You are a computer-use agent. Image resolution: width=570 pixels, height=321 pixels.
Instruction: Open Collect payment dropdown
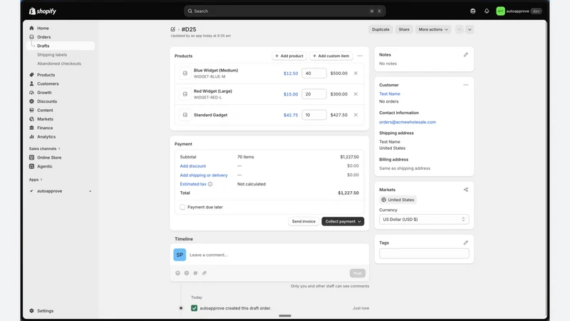point(343,221)
